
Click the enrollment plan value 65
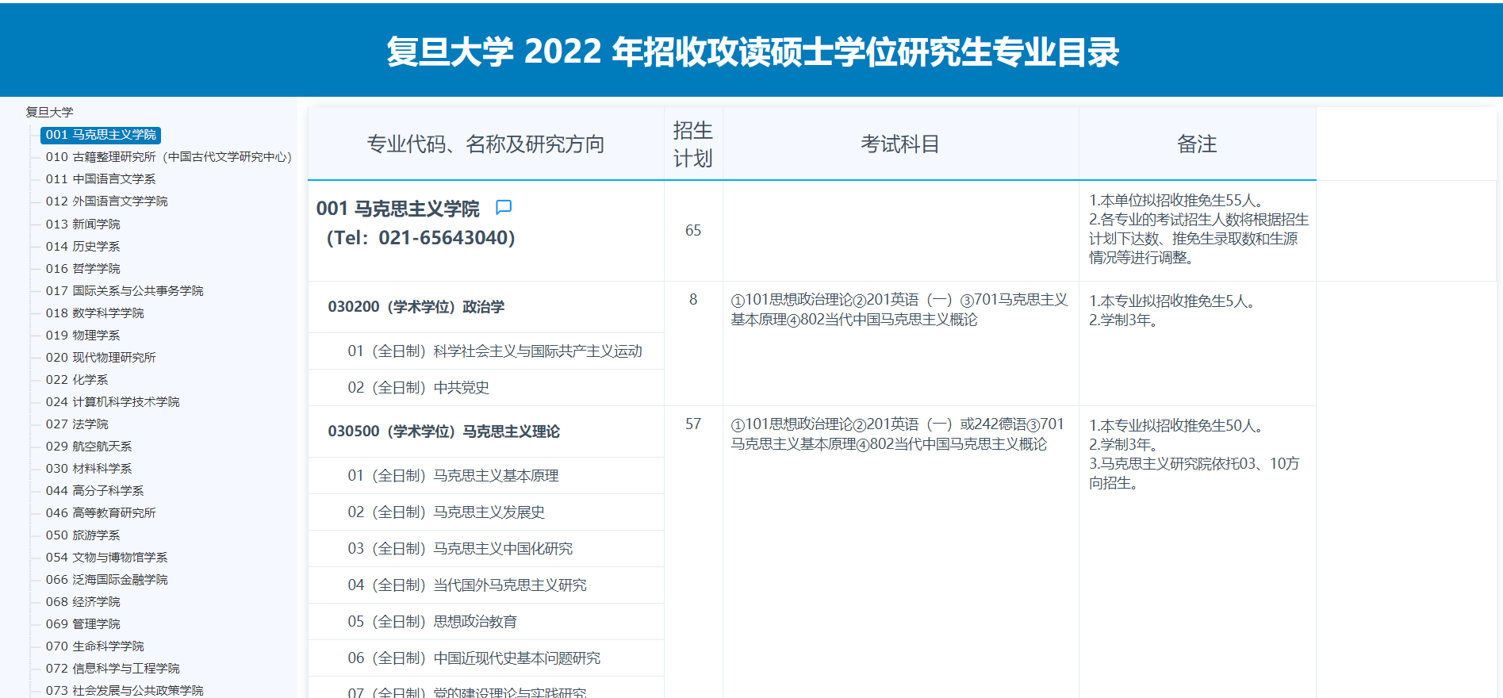point(693,230)
